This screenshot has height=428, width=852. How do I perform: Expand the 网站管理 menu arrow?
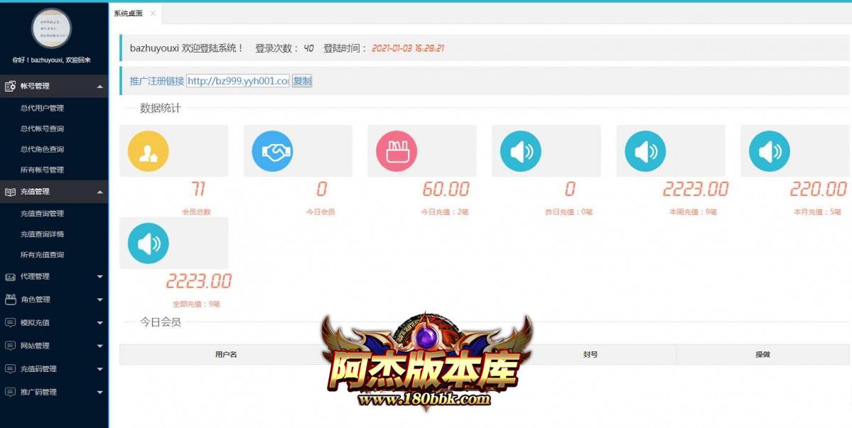coord(99,346)
